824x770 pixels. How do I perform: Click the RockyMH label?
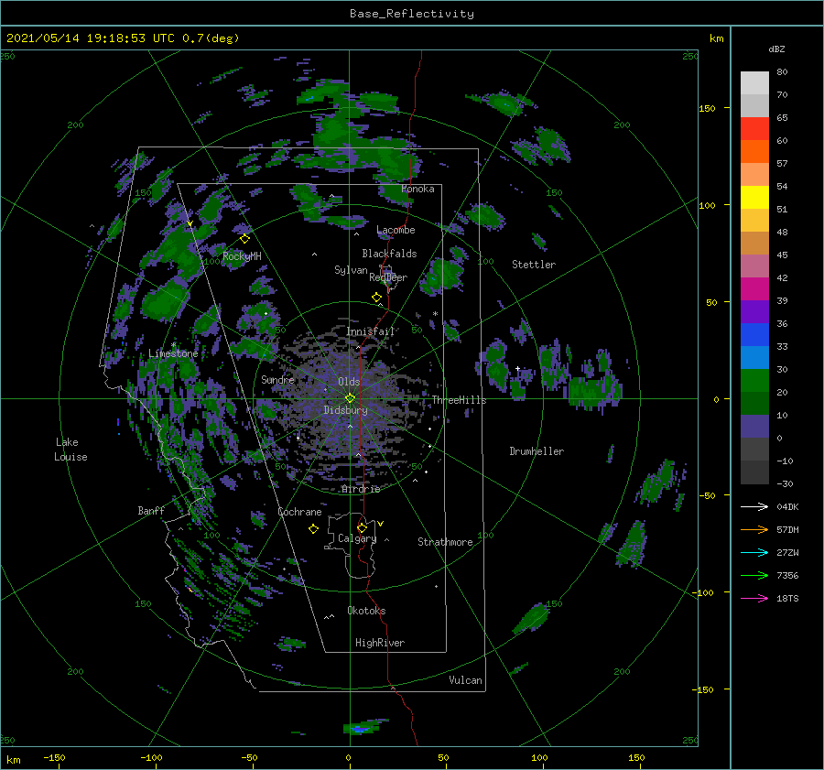(242, 256)
